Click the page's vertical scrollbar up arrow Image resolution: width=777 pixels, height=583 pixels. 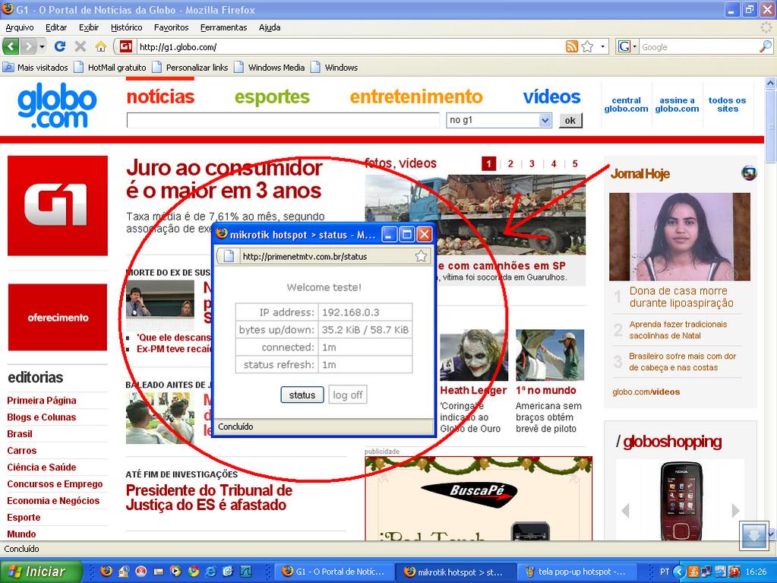(771, 84)
